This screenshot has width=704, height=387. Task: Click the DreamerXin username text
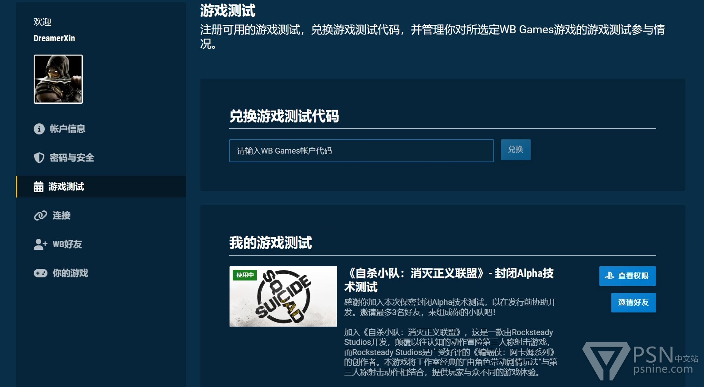click(54, 38)
